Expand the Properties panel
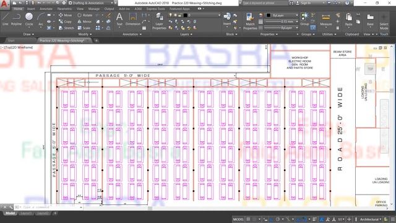The image size is (396, 223). point(269,34)
